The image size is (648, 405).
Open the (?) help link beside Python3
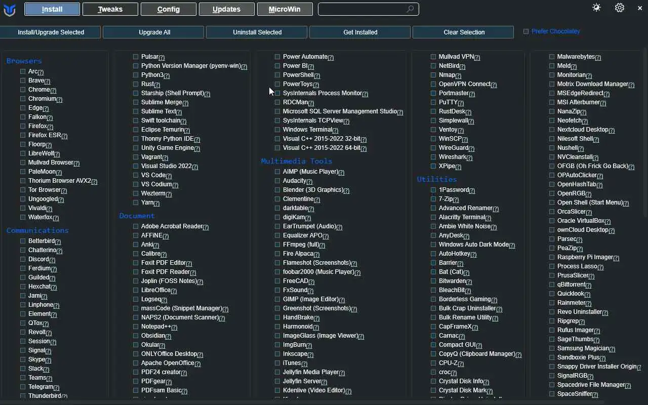pyautogui.click(x=167, y=75)
